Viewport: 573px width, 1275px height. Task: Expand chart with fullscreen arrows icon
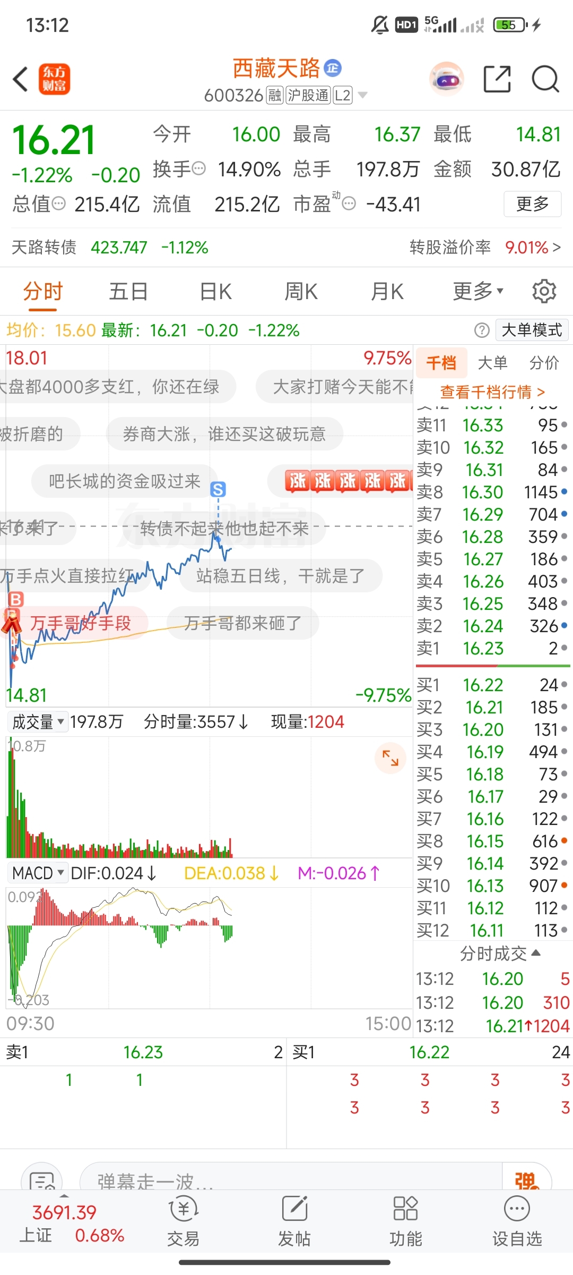[390, 758]
